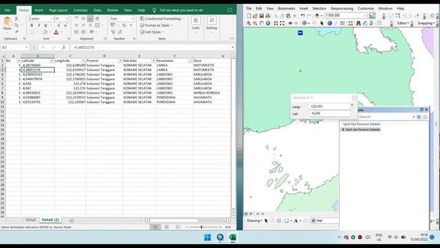Click the add new sheet plus button
This screenshot has height=248, width=440.
click(x=71, y=220)
